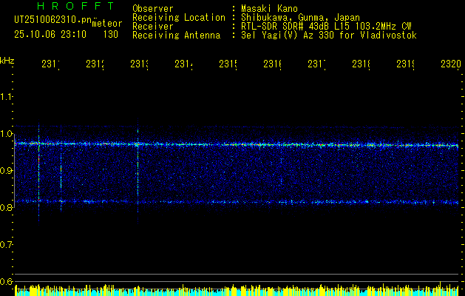Click the 1.1 kHz frequency label
Viewport: 465px width, 296px height.
[x=6, y=97]
